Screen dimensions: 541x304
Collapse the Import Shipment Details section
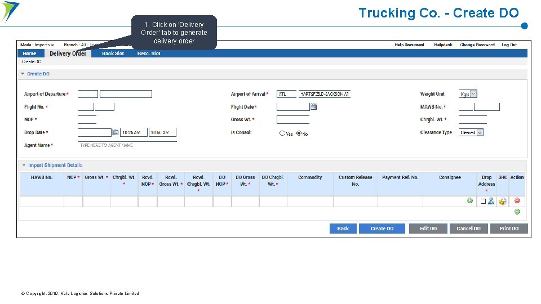[24, 166]
